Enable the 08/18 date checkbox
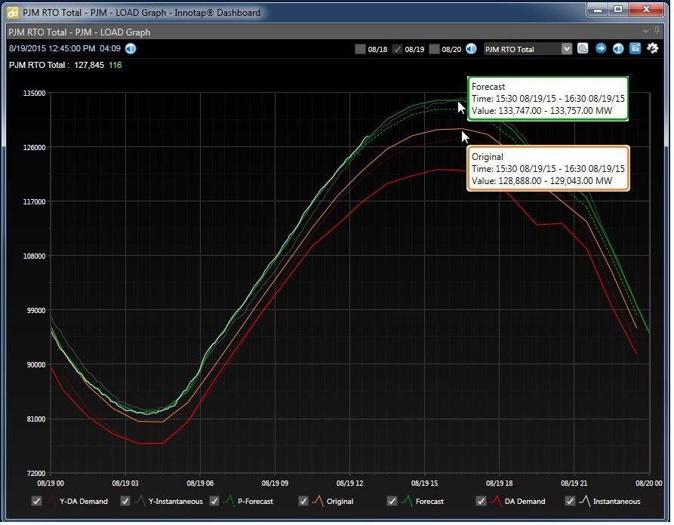Image resolution: width=674 pixels, height=525 pixels. [x=360, y=49]
